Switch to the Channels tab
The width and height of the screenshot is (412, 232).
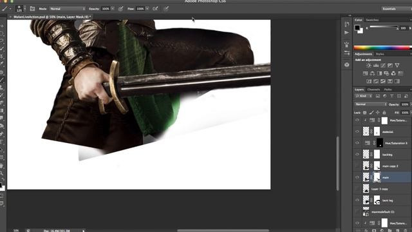[x=373, y=90]
